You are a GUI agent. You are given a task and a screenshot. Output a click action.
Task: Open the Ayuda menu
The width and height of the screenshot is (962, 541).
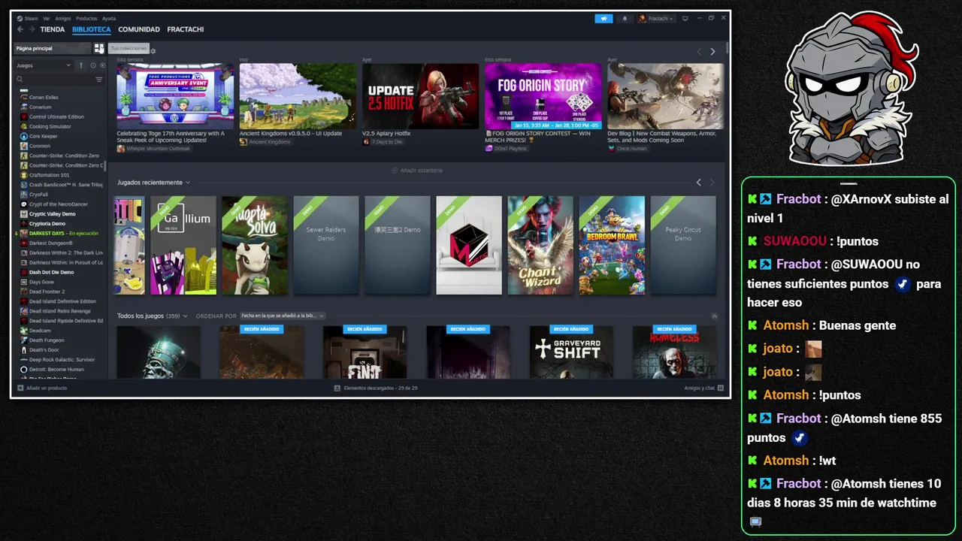pyautogui.click(x=109, y=18)
